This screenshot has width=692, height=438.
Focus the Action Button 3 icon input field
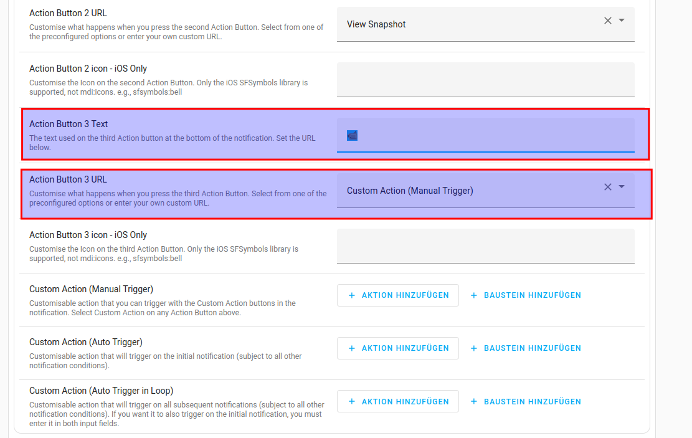(485, 246)
